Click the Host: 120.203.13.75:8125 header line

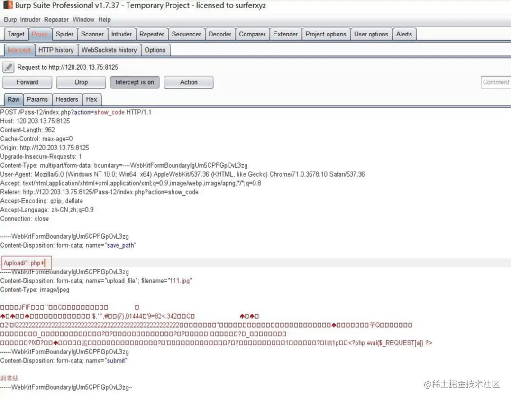[35, 121]
